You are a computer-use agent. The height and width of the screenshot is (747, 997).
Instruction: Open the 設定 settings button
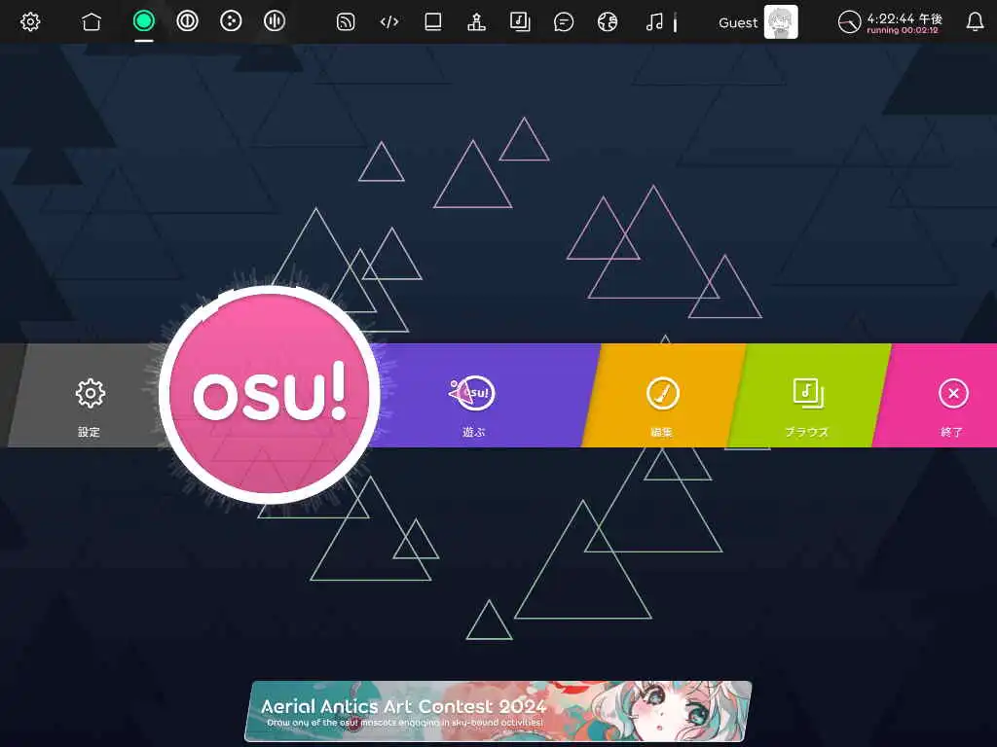[88, 395]
